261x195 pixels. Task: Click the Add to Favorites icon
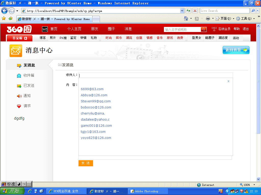pos(11,18)
